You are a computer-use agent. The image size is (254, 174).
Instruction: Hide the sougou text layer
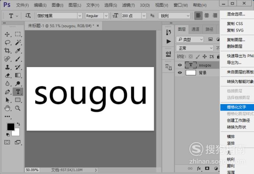click(179, 65)
